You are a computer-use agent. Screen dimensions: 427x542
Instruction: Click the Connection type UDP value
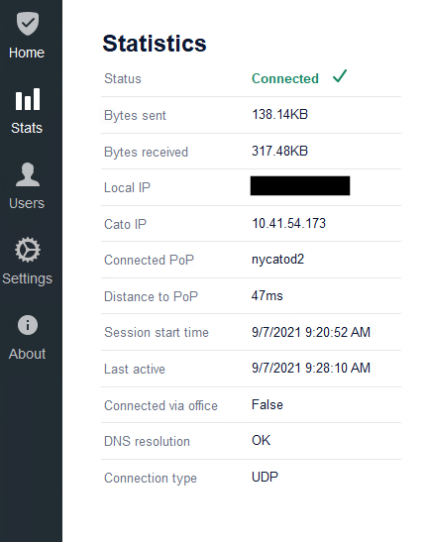click(x=265, y=477)
